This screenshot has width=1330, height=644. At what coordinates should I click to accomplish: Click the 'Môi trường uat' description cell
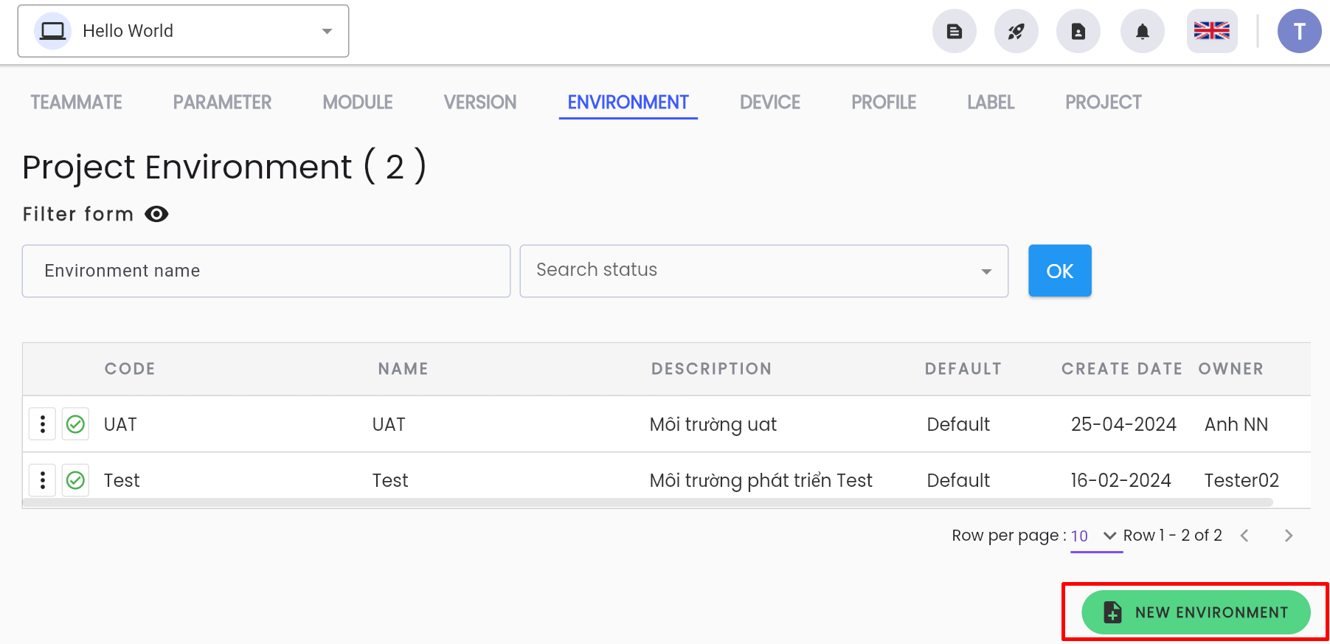(713, 424)
